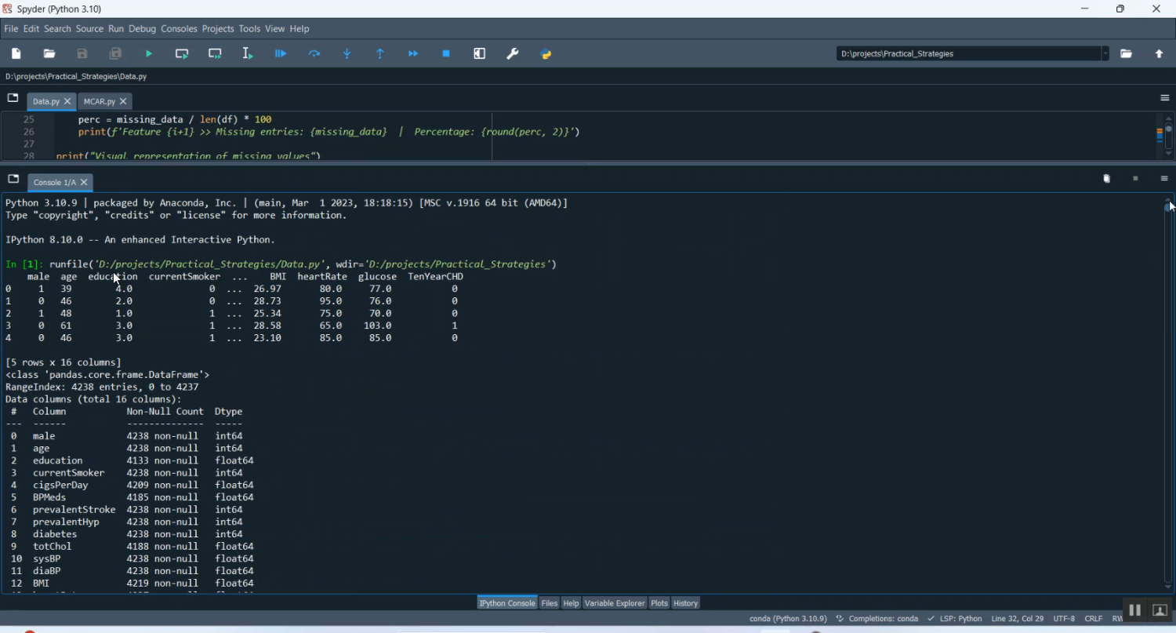
Task: Show the History pane
Action: [685, 603]
